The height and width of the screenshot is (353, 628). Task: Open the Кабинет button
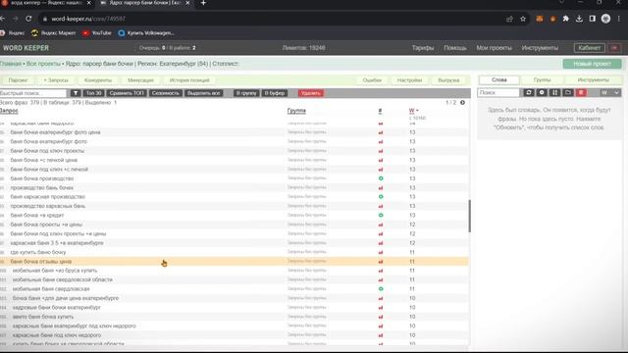coord(589,48)
